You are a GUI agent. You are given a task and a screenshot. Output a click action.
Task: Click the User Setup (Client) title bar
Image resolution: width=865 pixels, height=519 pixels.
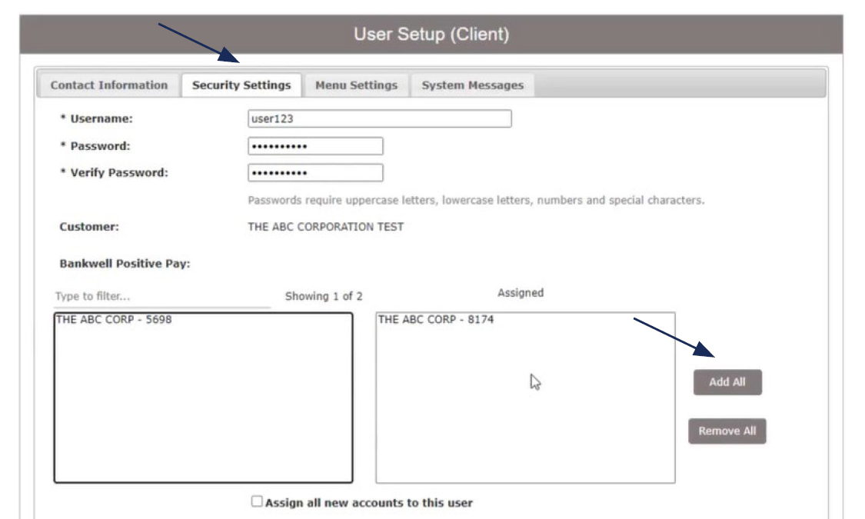(432, 32)
